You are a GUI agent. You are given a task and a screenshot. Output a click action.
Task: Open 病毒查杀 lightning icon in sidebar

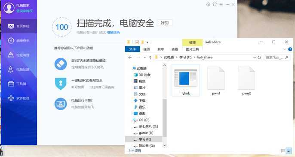(x=11, y=40)
